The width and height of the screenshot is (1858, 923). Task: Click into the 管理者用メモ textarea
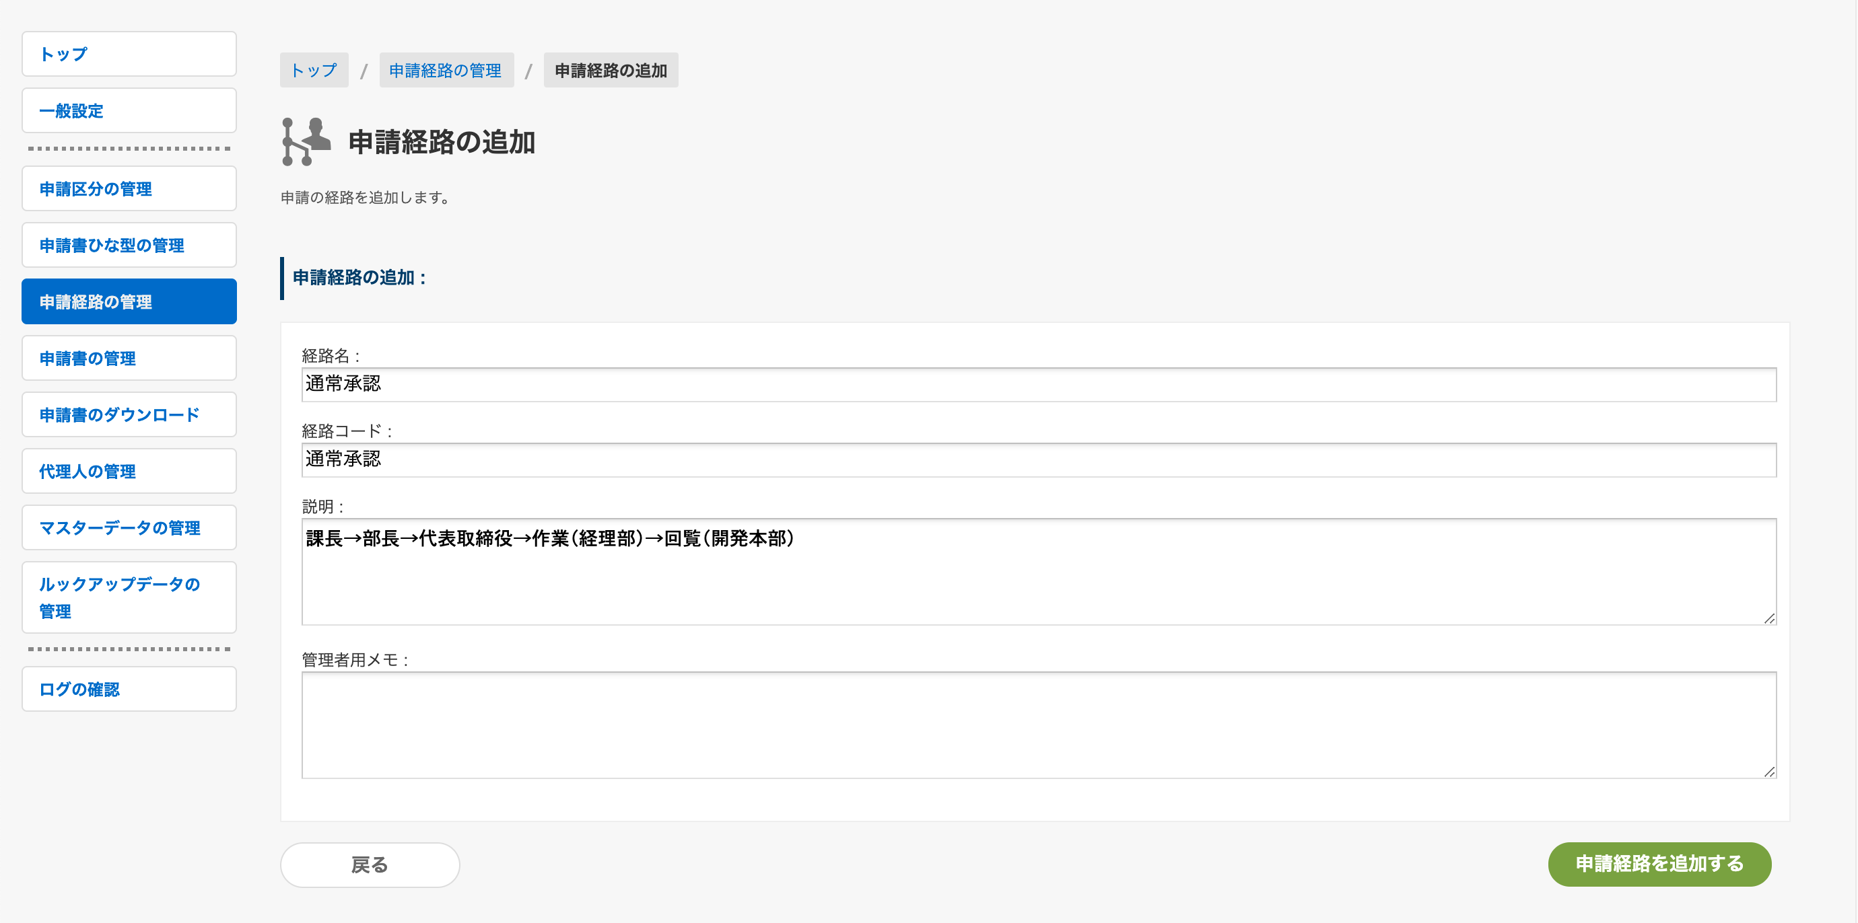pos(1039,726)
